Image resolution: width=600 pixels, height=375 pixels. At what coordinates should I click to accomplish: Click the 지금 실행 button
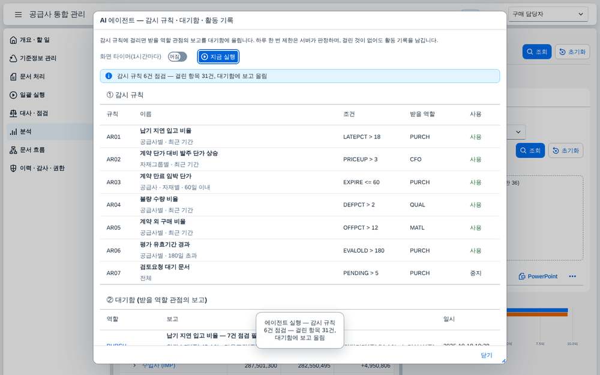[x=218, y=56]
